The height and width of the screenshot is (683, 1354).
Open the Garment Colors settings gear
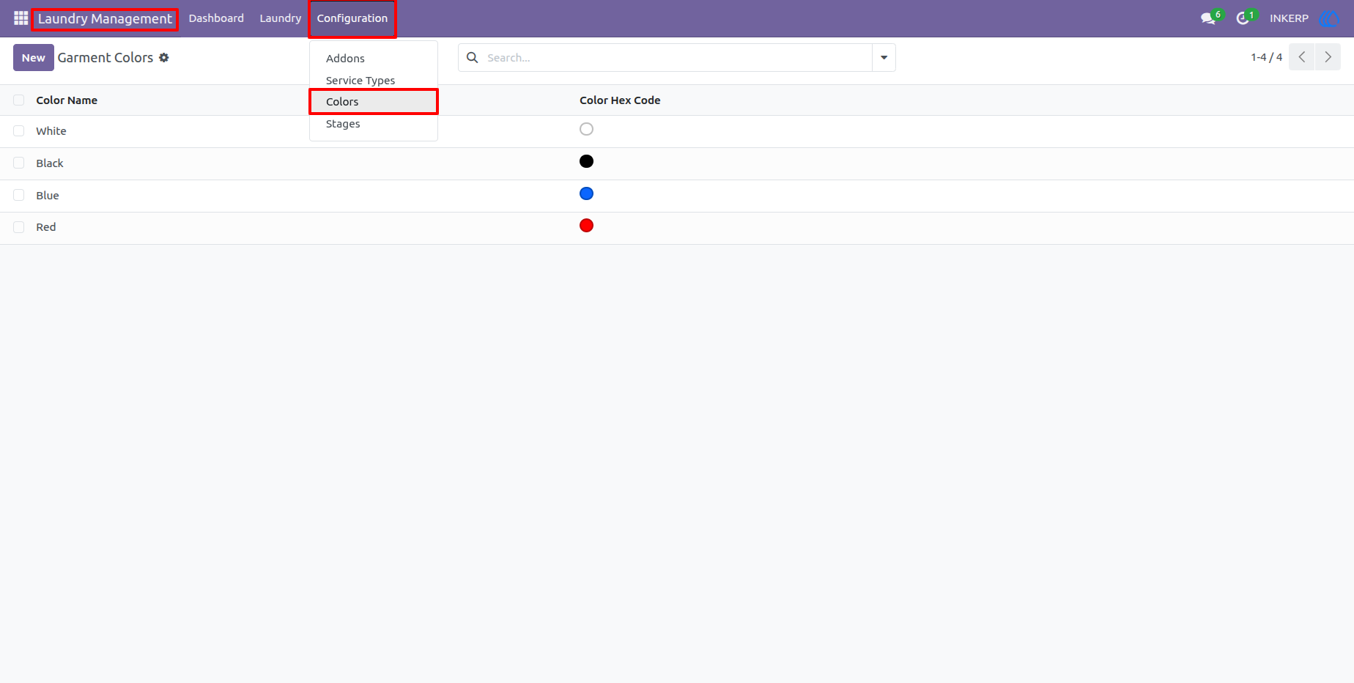164,57
